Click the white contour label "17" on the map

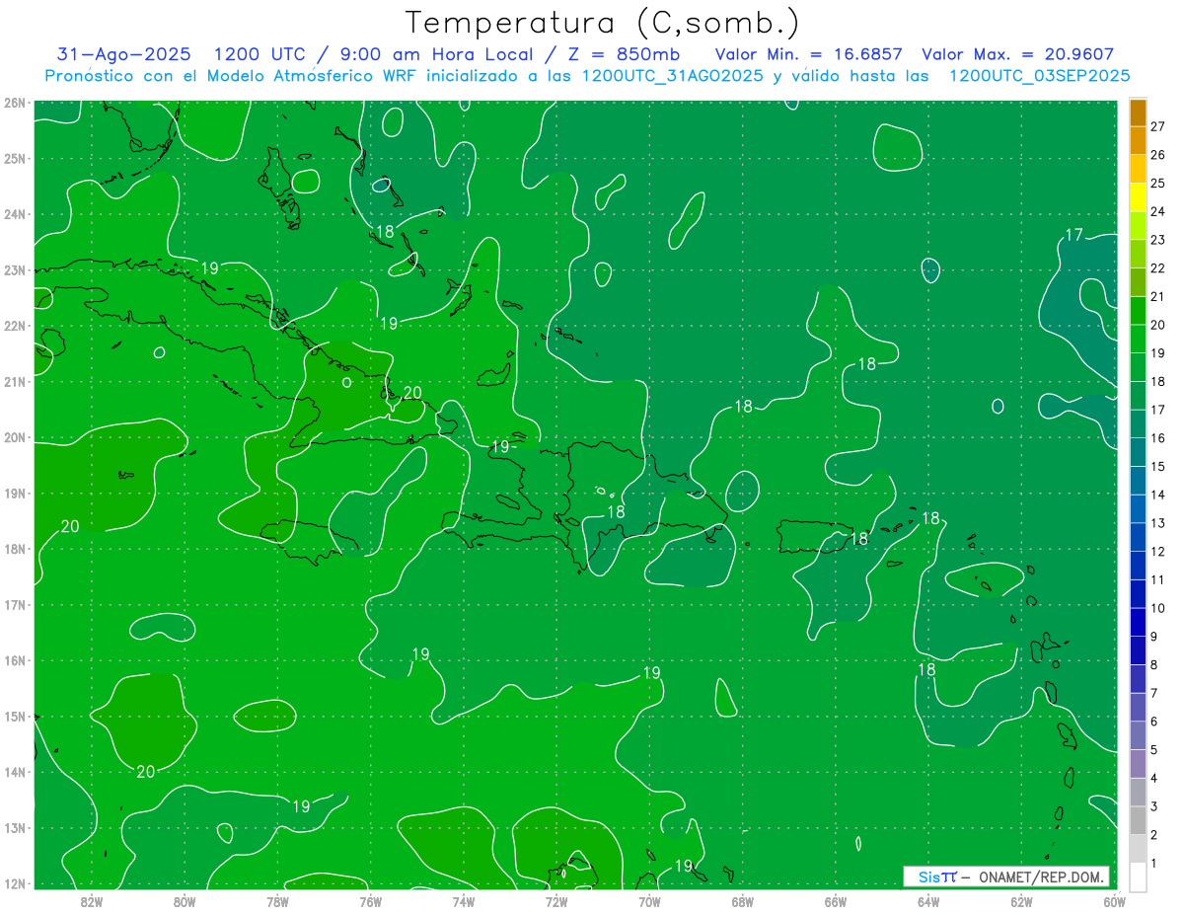click(x=1074, y=234)
